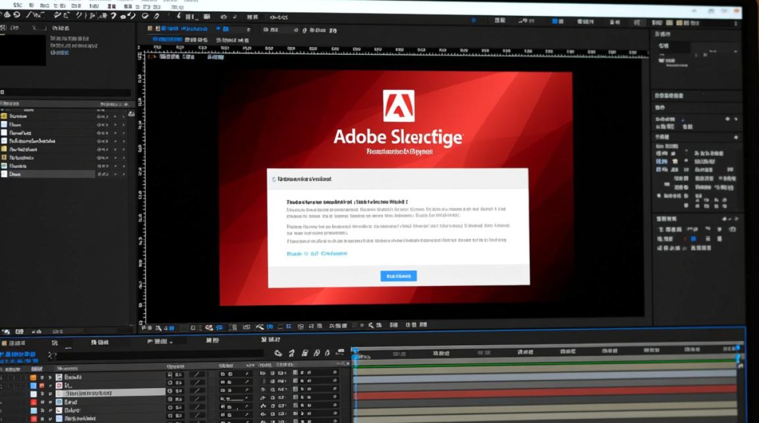Image resolution: width=759 pixels, height=423 pixels.
Task: Open the blue hyperlink inside the dialog
Action: click(317, 254)
